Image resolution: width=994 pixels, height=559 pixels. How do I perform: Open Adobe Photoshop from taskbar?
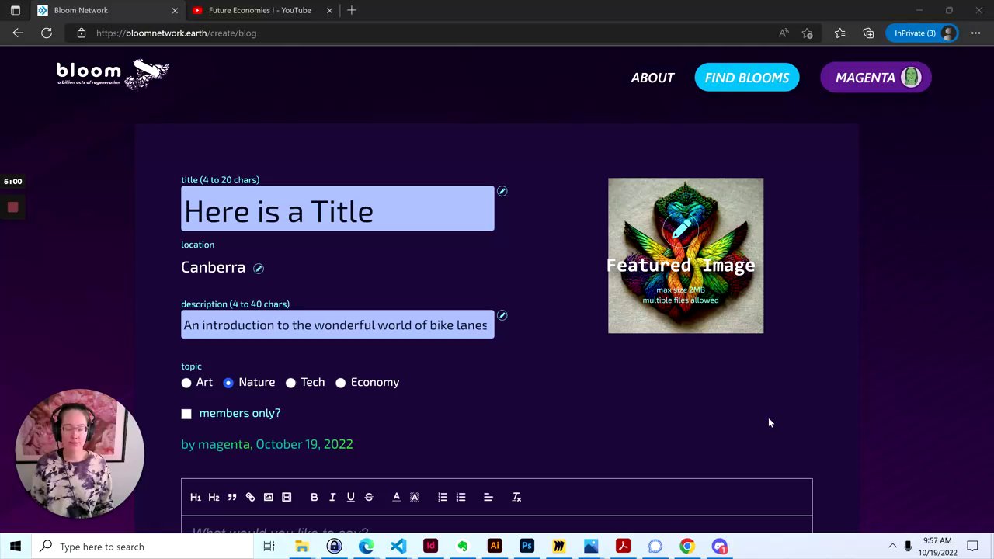click(527, 547)
